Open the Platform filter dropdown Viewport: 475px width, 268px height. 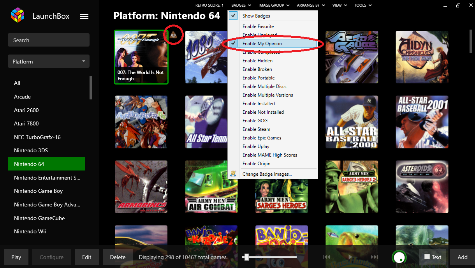click(49, 62)
